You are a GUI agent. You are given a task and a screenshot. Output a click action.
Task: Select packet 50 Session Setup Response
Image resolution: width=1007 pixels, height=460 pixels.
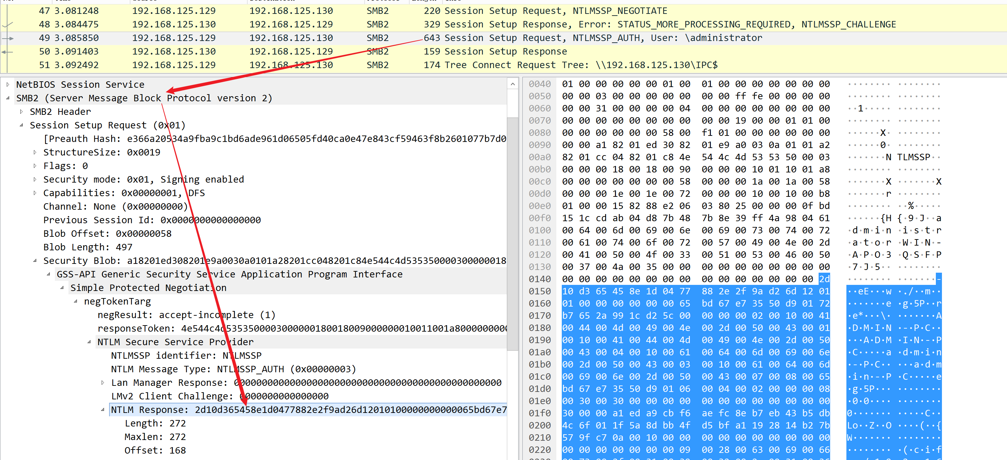pos(503,51)
